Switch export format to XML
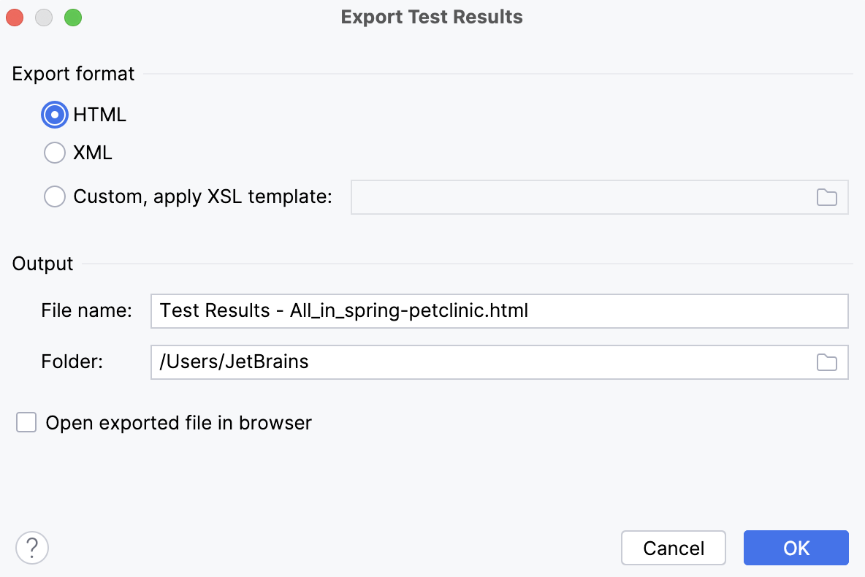 (x=54, y=153)
